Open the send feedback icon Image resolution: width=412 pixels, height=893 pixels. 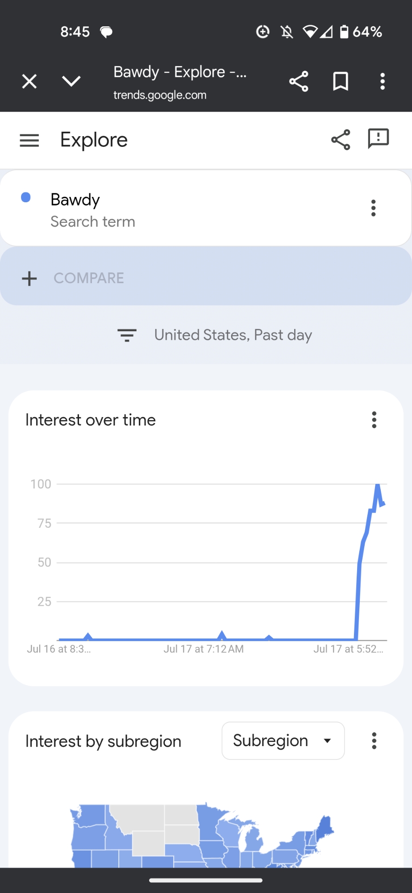point(378,138)
